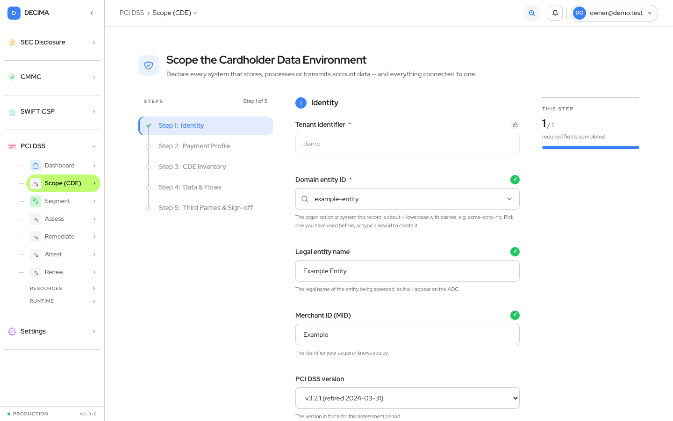The width and height of the screenshot is (673, 421).
Task: Click the CMMC shield icon
Action: coord(12,77)
